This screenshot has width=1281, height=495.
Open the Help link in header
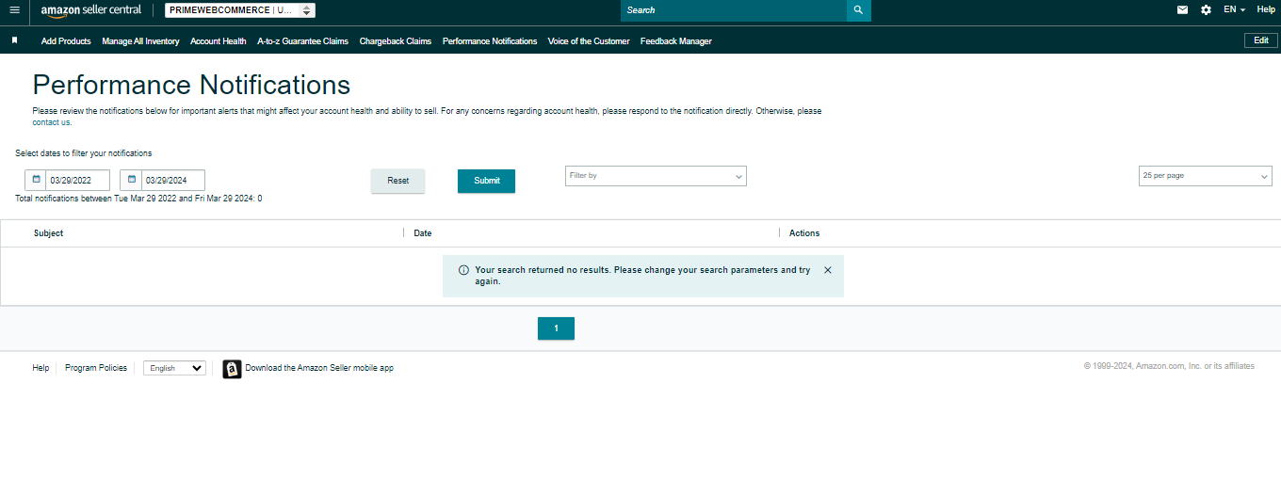pyautogui.click(x=1266, y=9)
